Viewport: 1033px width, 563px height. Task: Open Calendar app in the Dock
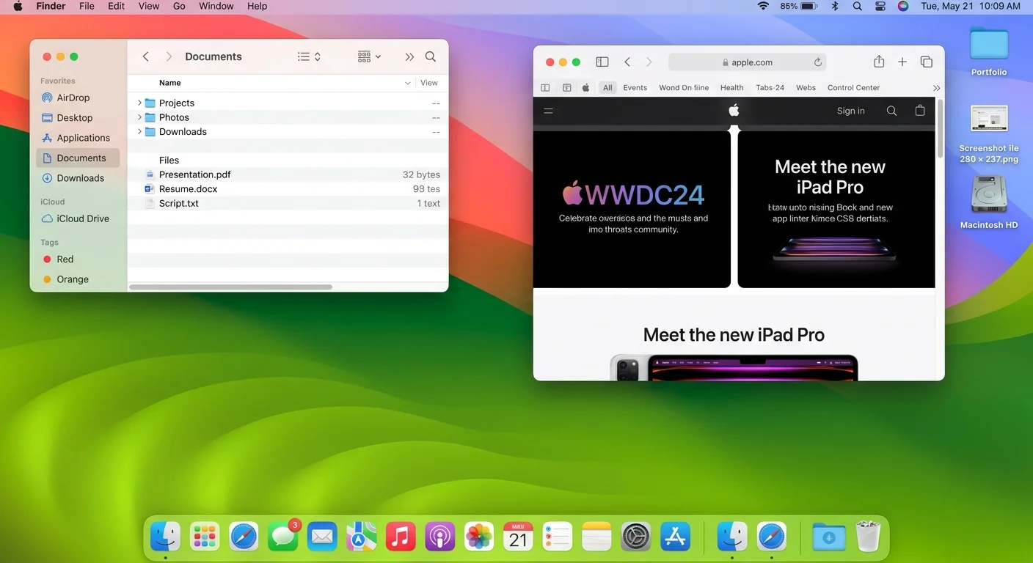[x=518, y=537]
